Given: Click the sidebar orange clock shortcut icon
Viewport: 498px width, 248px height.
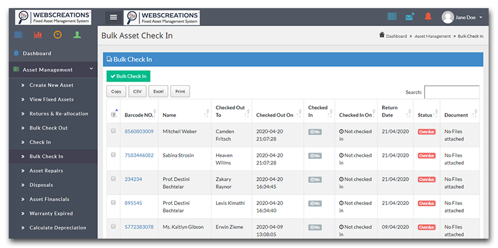Looking at the screenshot, I should pyautogui.click(x=57, y=35).
